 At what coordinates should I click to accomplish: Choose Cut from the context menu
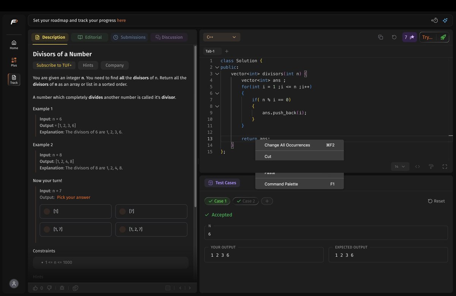pos(299,156)
